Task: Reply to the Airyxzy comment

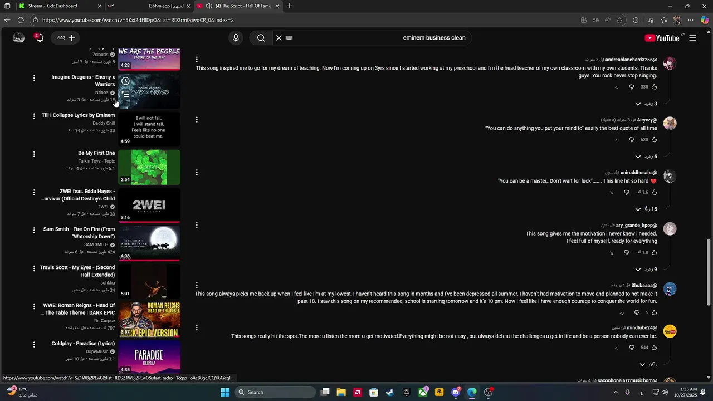Action: click(x=616, y=140)
